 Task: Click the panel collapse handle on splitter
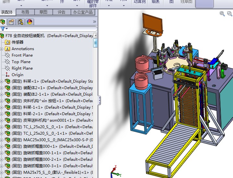[99, 101]
